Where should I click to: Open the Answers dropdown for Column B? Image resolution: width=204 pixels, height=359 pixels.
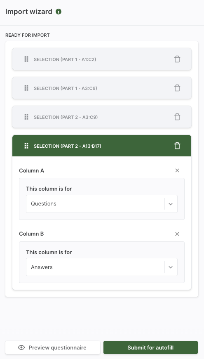pyautogui.click(x=102, y=267)
